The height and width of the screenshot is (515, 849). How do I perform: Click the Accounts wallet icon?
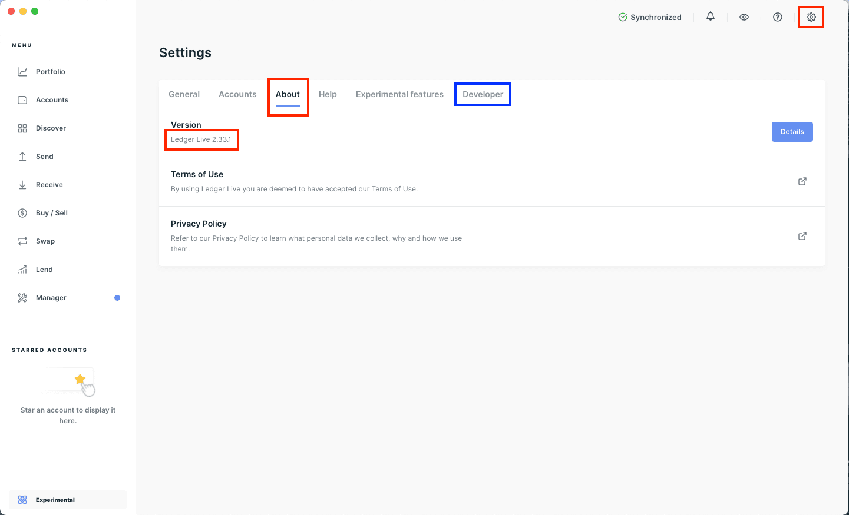[22, 100]
